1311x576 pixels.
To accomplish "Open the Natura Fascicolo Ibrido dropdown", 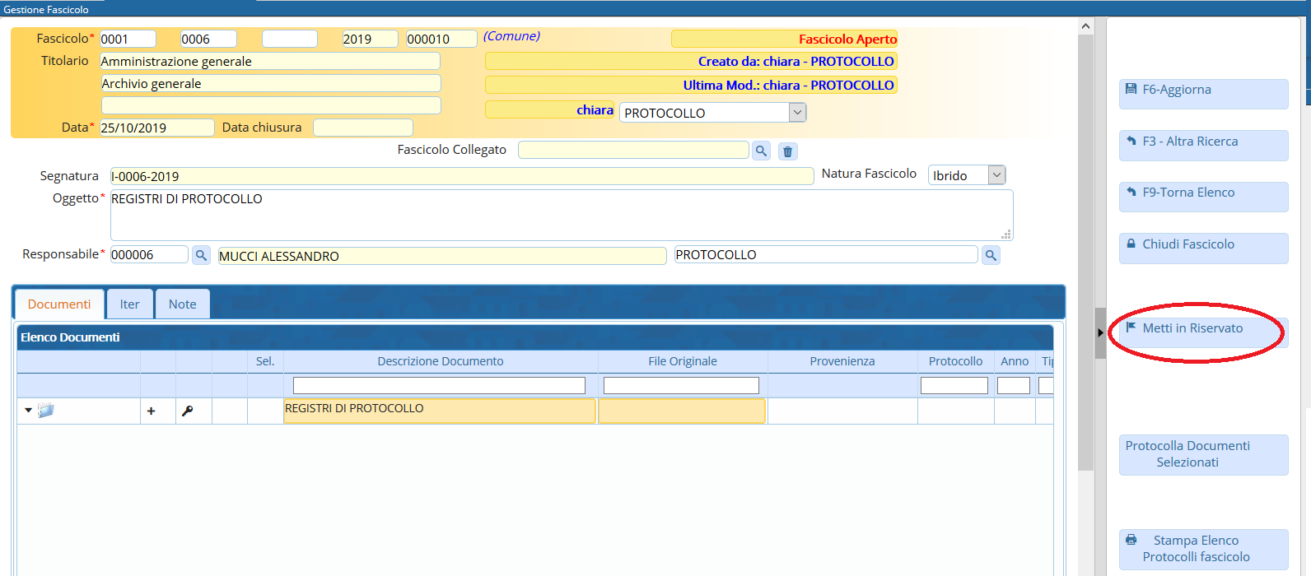I will pos(996,175).
